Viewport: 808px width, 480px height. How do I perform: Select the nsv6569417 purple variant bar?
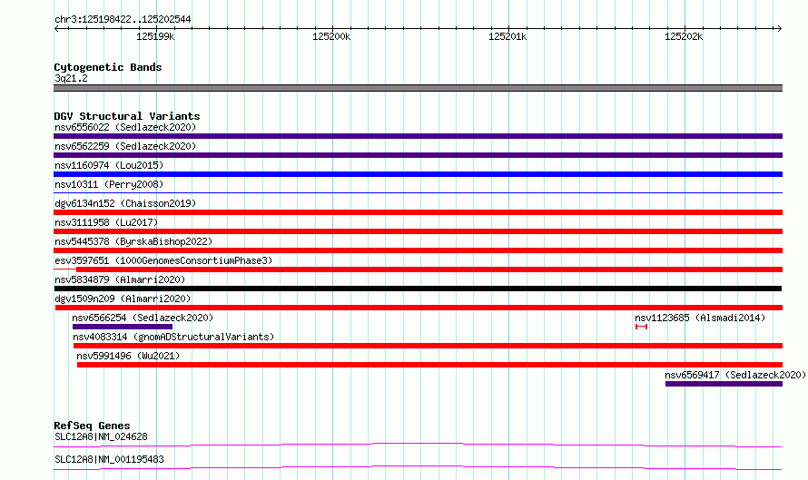(724, 384)
